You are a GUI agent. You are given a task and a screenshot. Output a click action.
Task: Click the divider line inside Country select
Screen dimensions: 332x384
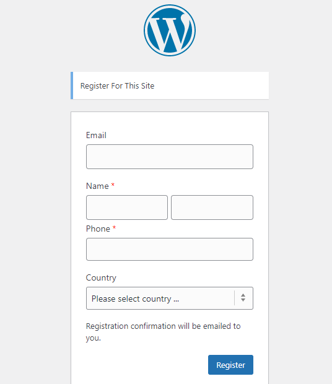coord(234,298)
